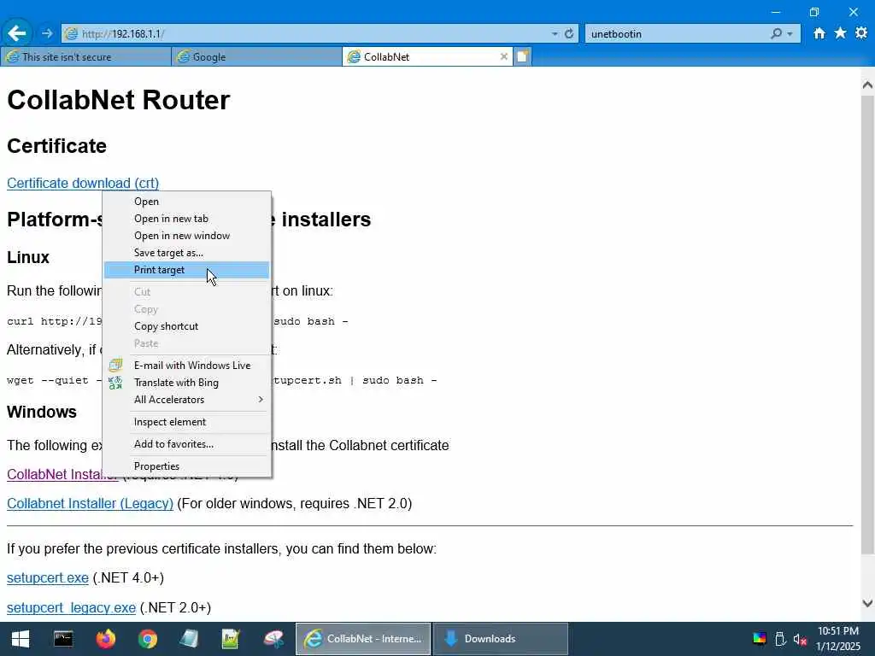Open the Paint-style taskbar icon
875x656 pixels.
coord(273,639)
